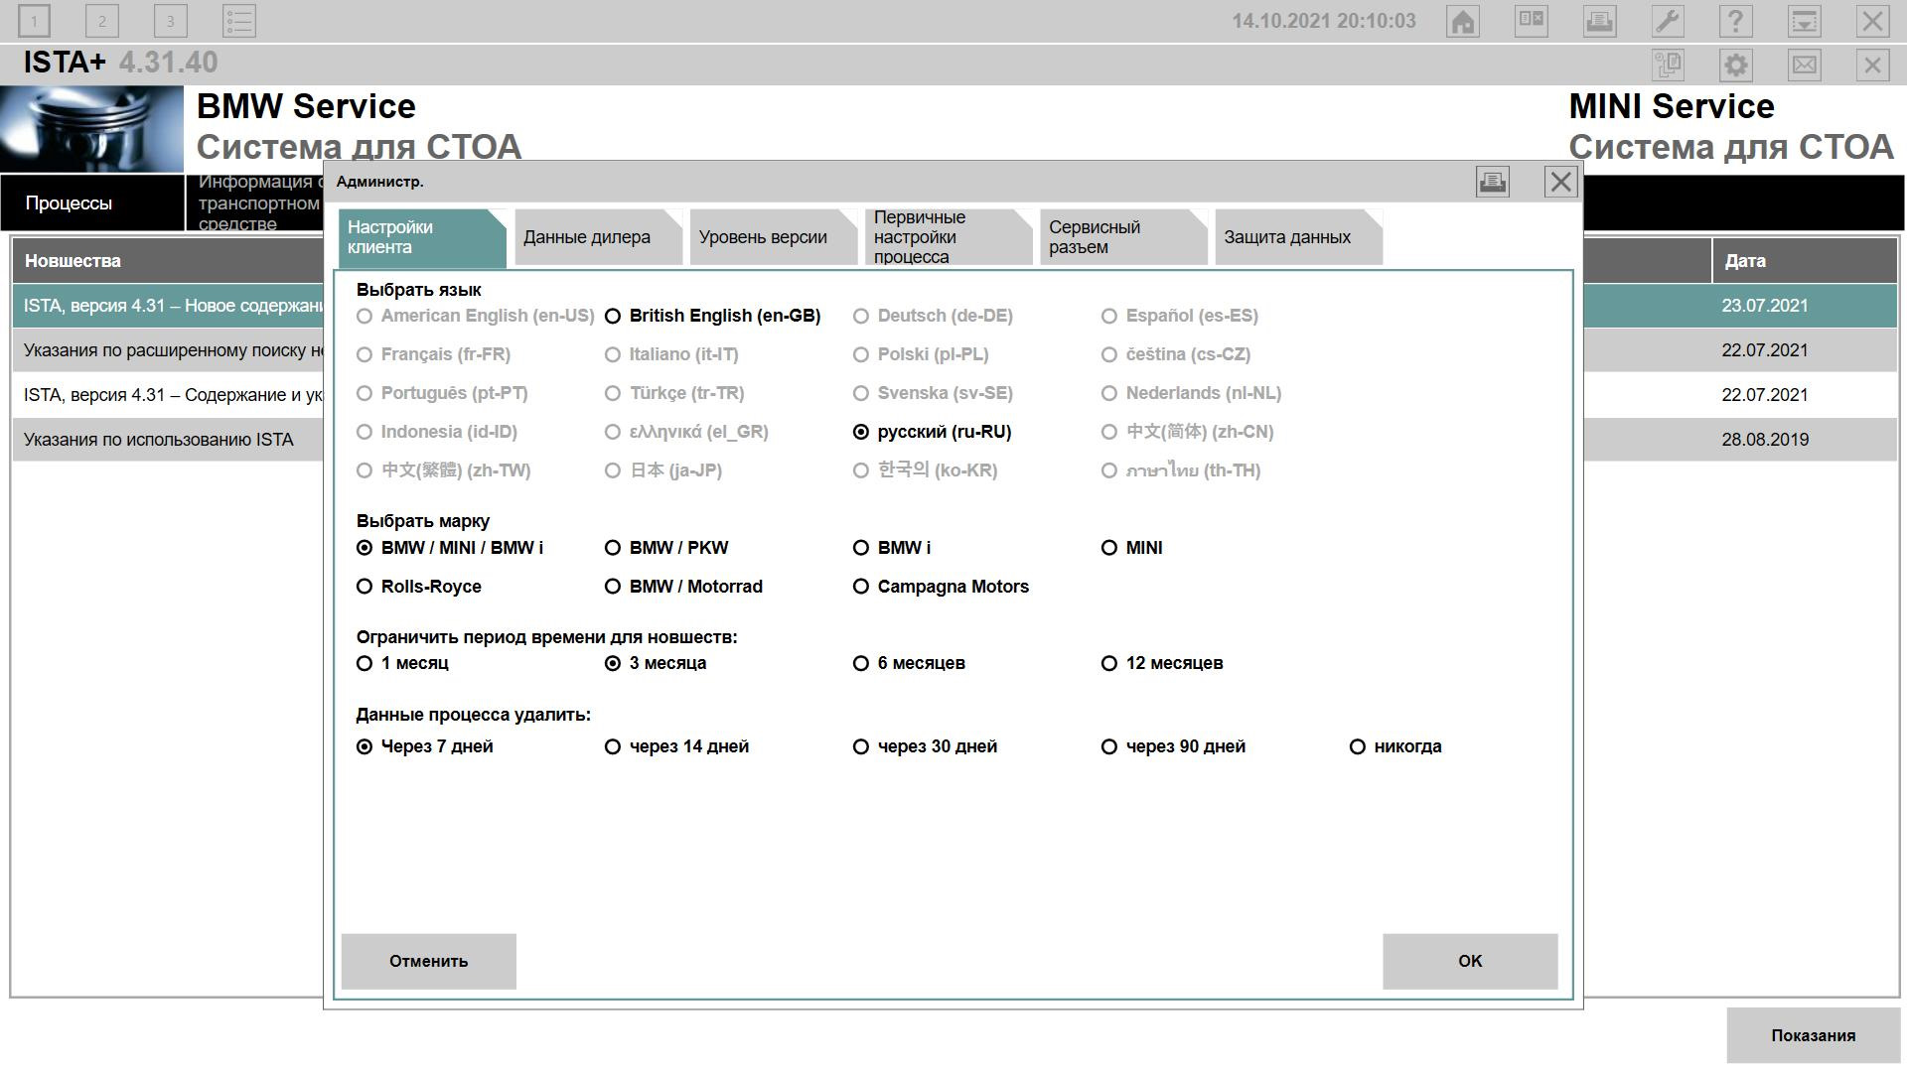1907x1072 pixels.
Task: Click the printer icon in top toolbar
Action: click(x=1599, y=21)
